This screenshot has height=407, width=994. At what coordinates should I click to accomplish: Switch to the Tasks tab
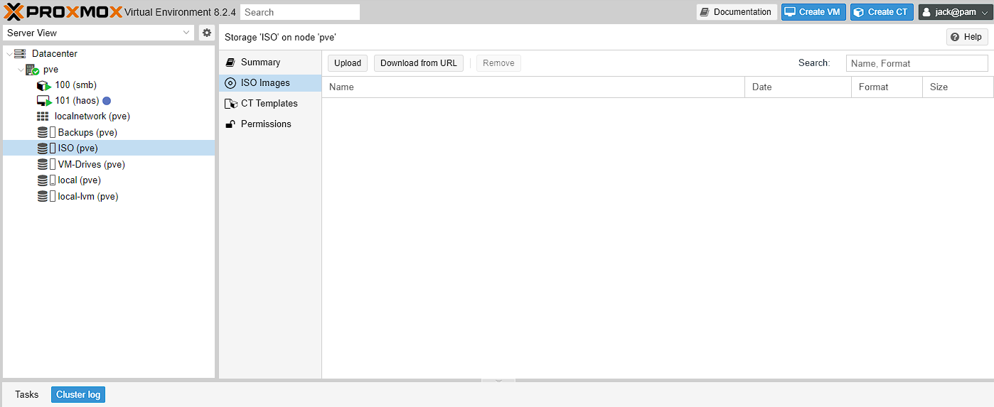(26, 395)
